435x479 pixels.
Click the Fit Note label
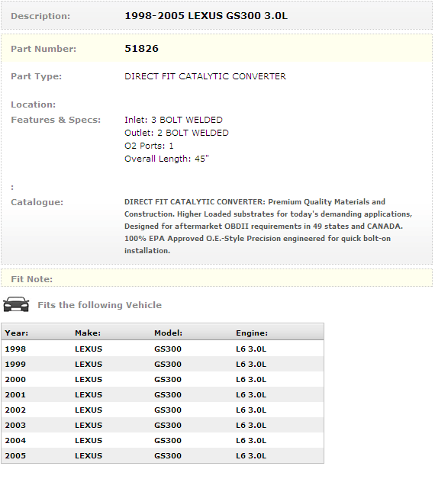pyautogui.click(x=32, y=279)
